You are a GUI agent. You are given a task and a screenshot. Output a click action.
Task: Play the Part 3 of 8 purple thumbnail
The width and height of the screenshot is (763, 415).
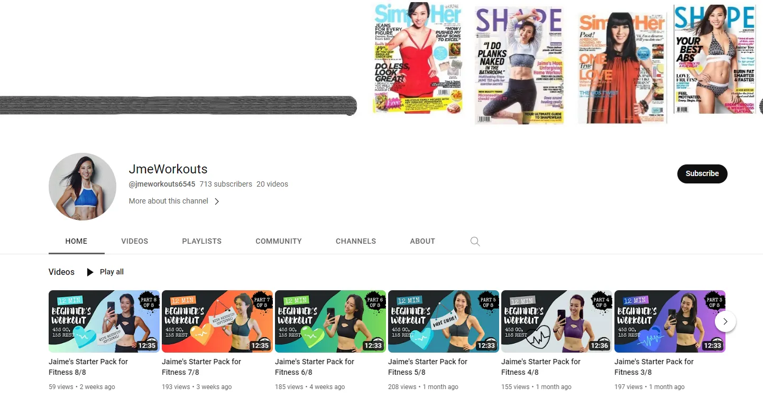pos(670,321)
